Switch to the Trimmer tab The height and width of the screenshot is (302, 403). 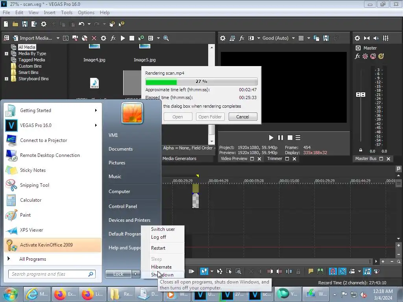point(274,159)
